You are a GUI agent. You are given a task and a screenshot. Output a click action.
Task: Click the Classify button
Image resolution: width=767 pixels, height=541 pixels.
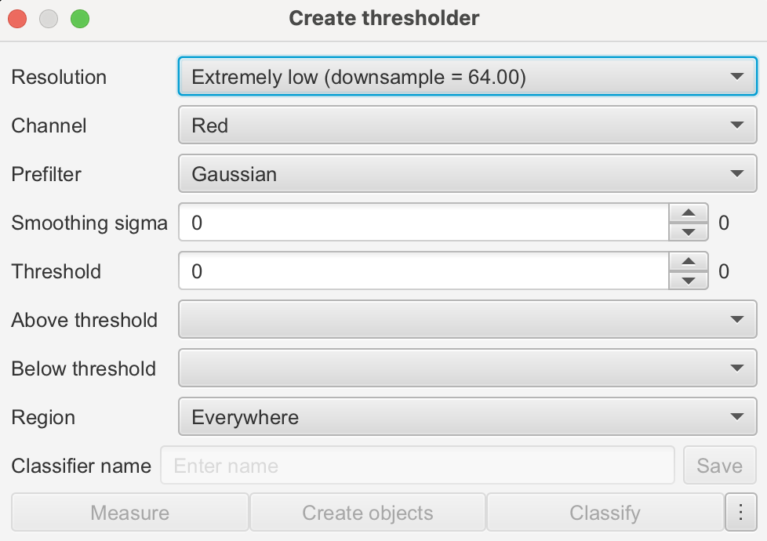coord(605,512)
